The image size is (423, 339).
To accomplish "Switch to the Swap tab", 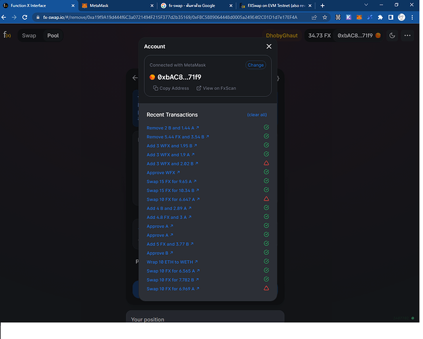I will coord(29,35).
